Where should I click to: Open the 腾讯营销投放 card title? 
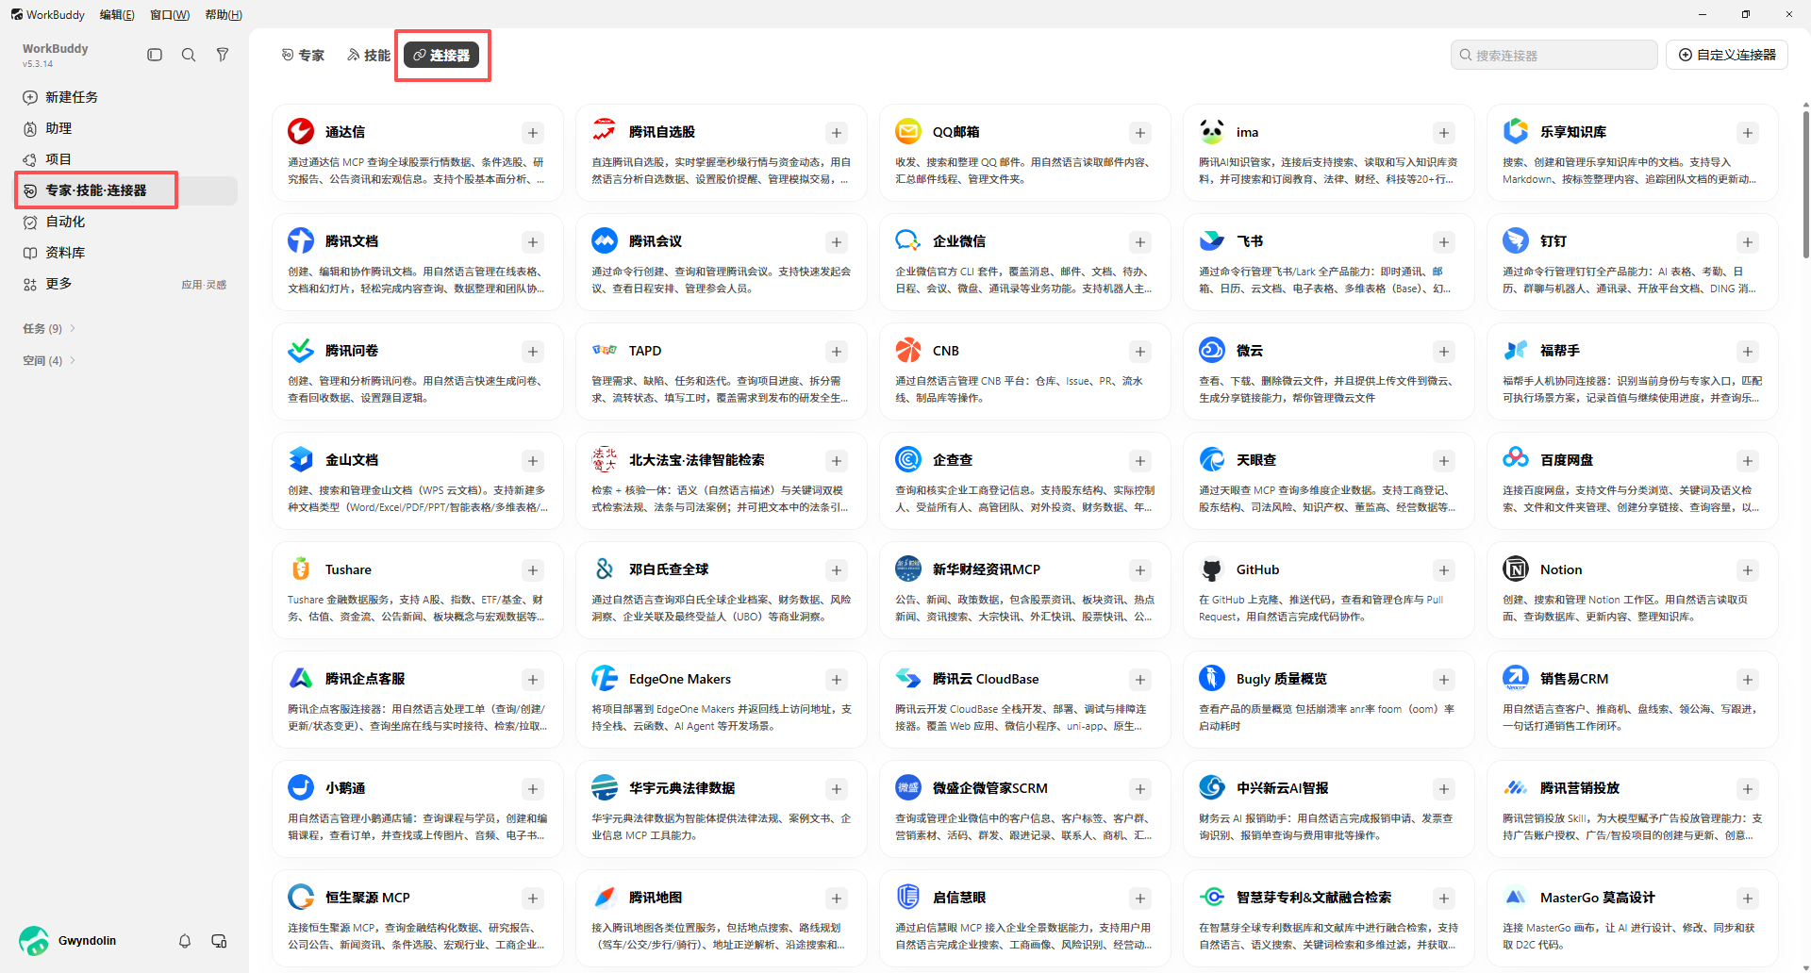(x=1579, y=788)
